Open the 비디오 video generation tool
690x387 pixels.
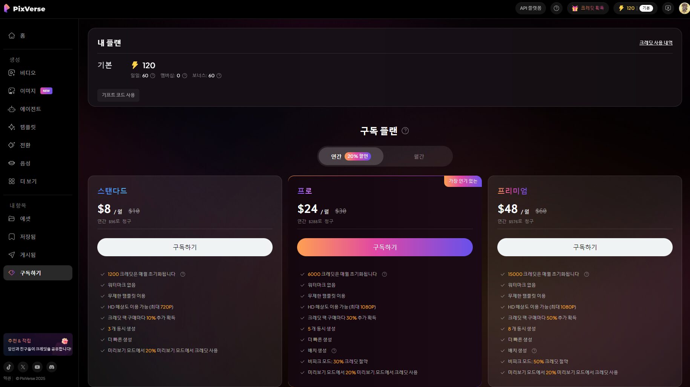[x=27, y=72]
